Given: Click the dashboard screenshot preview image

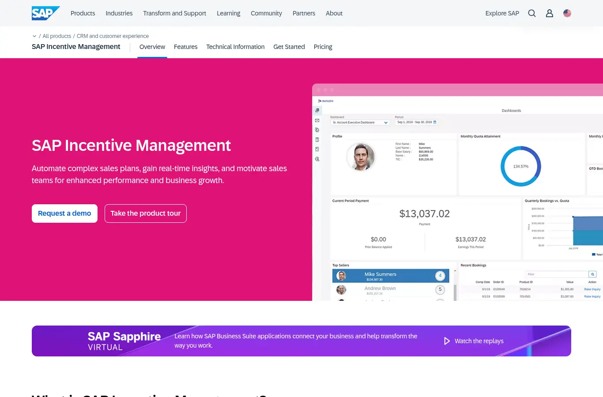Looking at the screenshot, I should (x=457, y=192).
